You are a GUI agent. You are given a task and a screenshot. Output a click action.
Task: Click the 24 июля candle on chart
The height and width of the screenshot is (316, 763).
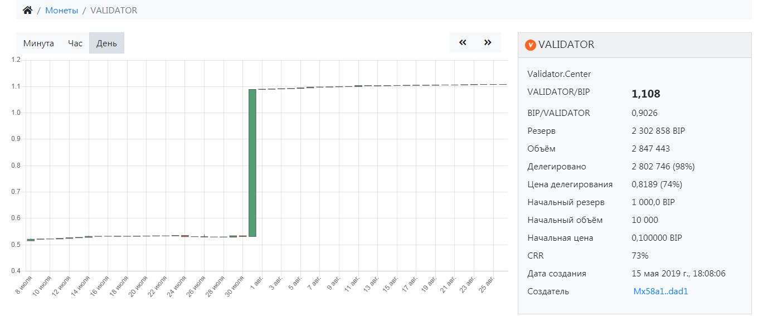tap(185, 236)
